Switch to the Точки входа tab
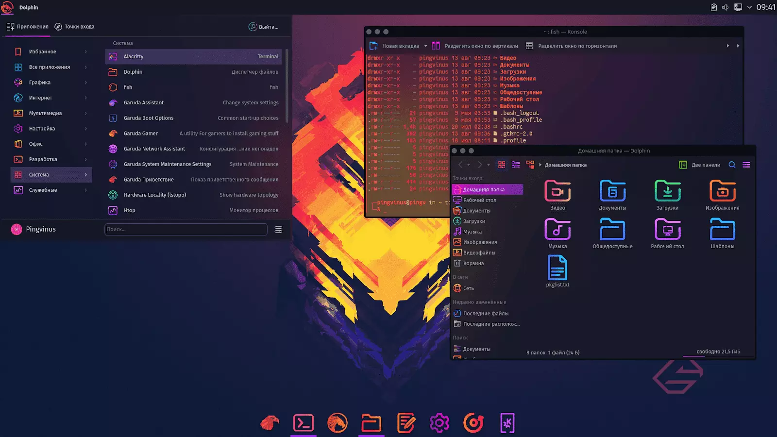777x437 pixels. pos(75,27)
